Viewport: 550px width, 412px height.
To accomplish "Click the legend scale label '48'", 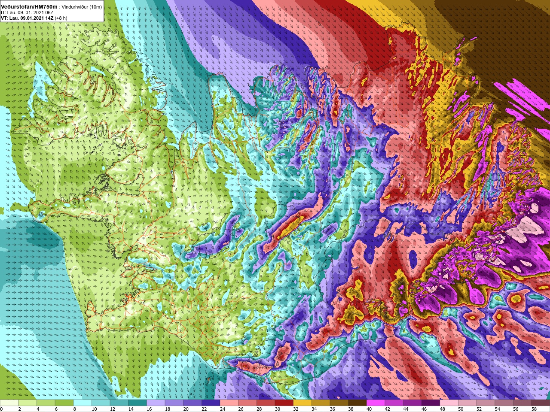I will 443,409.
